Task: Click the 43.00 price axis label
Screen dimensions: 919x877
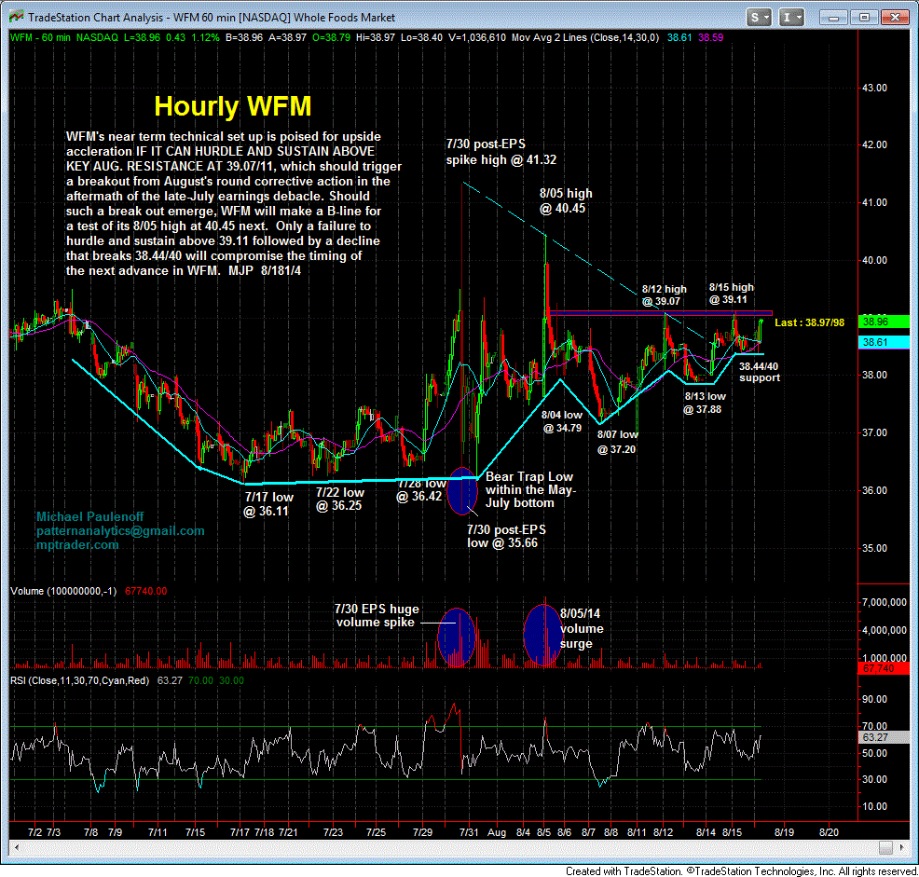Action: coord(874,88)
